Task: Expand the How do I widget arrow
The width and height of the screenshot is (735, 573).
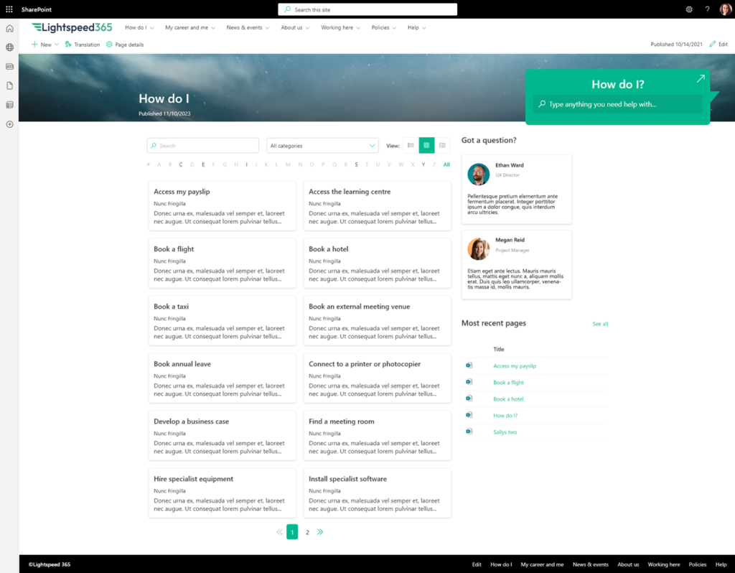Action: tap(701, 79)
